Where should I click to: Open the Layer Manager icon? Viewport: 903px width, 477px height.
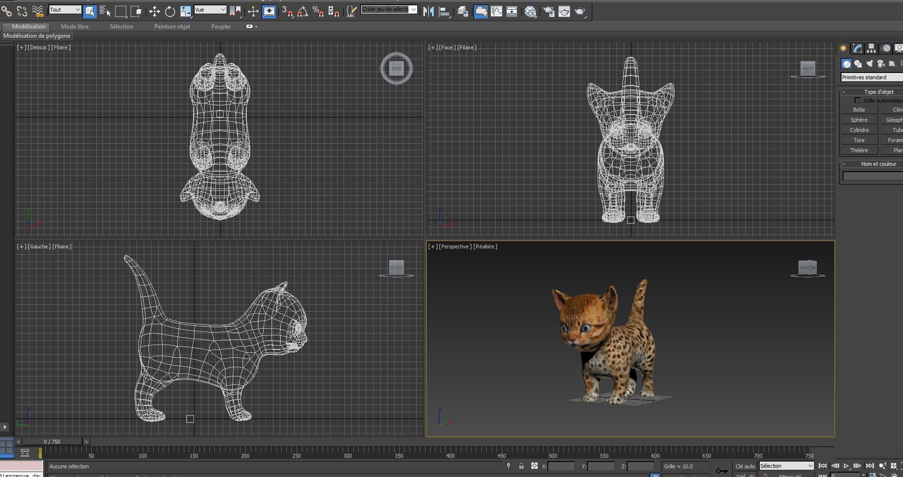click(462, 11)
